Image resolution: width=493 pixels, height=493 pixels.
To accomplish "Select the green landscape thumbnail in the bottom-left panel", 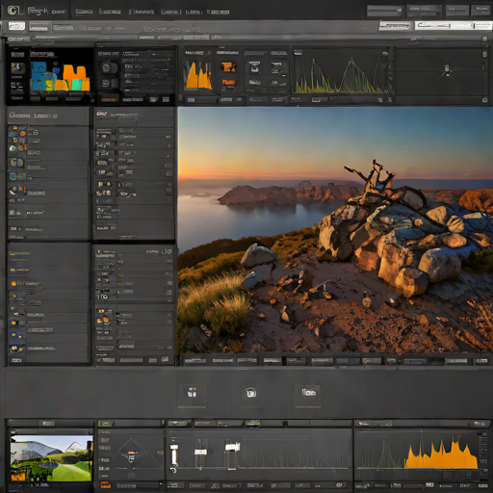I will click(51, 457).
